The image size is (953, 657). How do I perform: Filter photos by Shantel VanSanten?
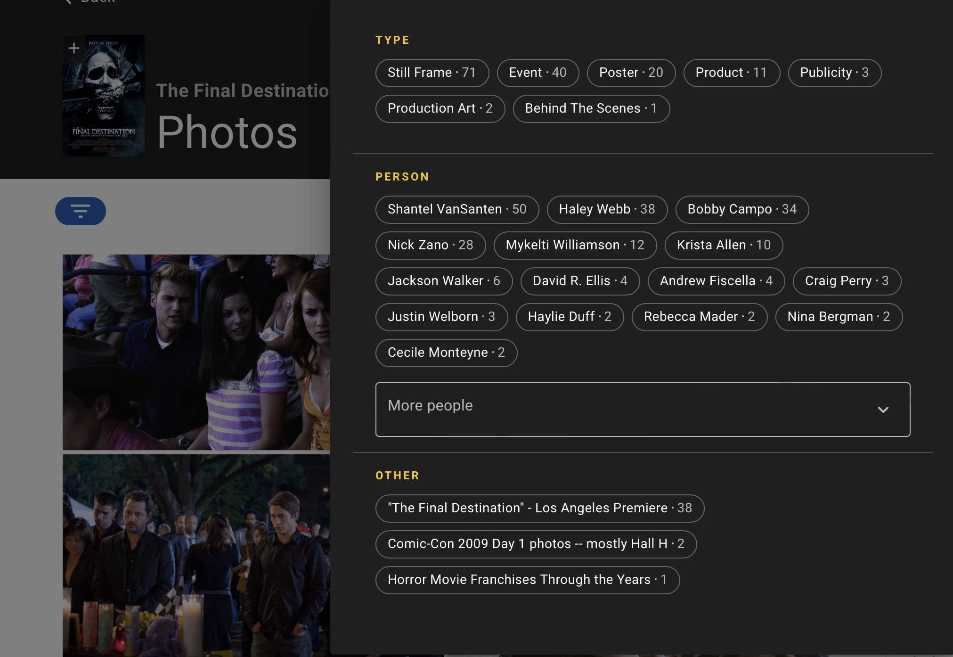(x=456, y=209)
